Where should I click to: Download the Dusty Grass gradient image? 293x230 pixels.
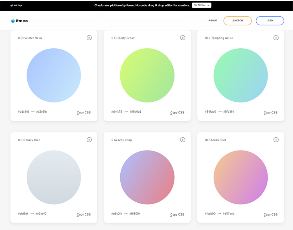coord(182,38)
